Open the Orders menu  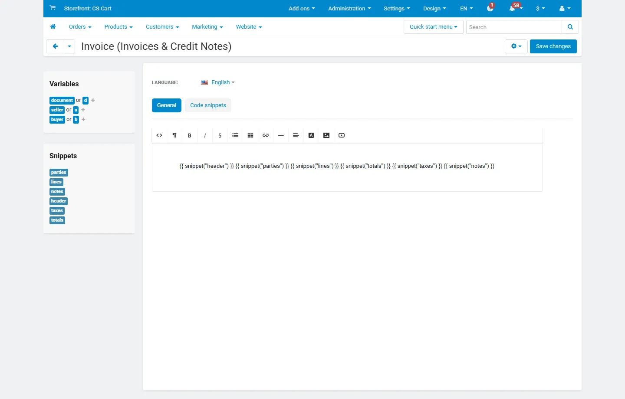[x=80, y=27]
